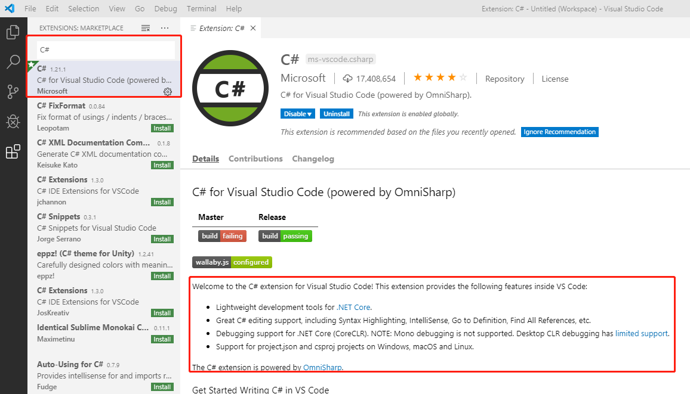Open the Disable dropdown button
Viewport: 690px width, 394px height.
pos(298,114)
